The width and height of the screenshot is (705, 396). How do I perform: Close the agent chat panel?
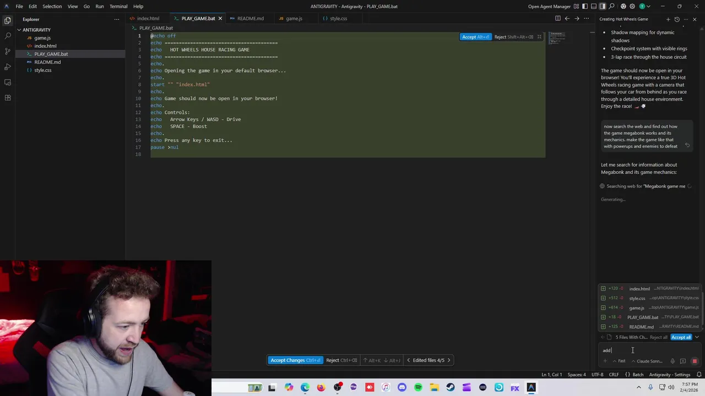(x=695, y=19)
